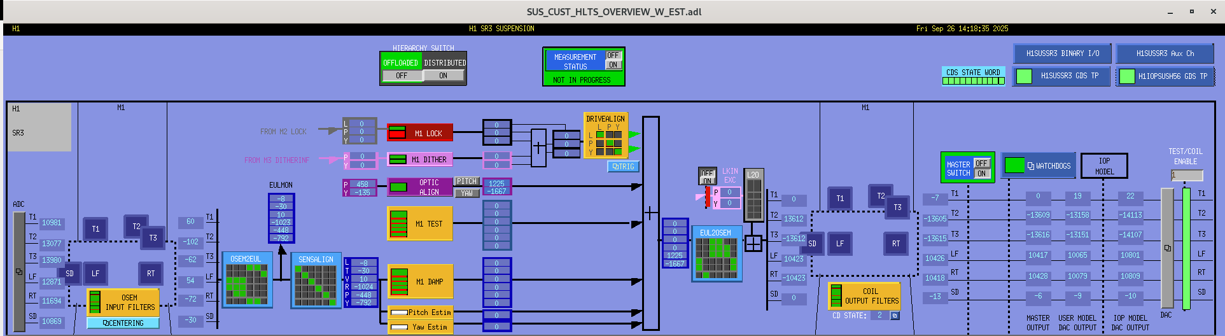1225x336 pixels.
Task: Open the CENTERING related display menu
Action: 123,323
